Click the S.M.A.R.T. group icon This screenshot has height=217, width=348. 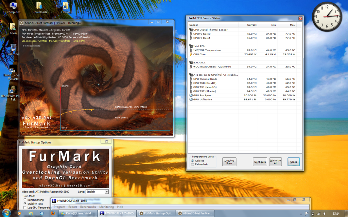click(191, 62)
